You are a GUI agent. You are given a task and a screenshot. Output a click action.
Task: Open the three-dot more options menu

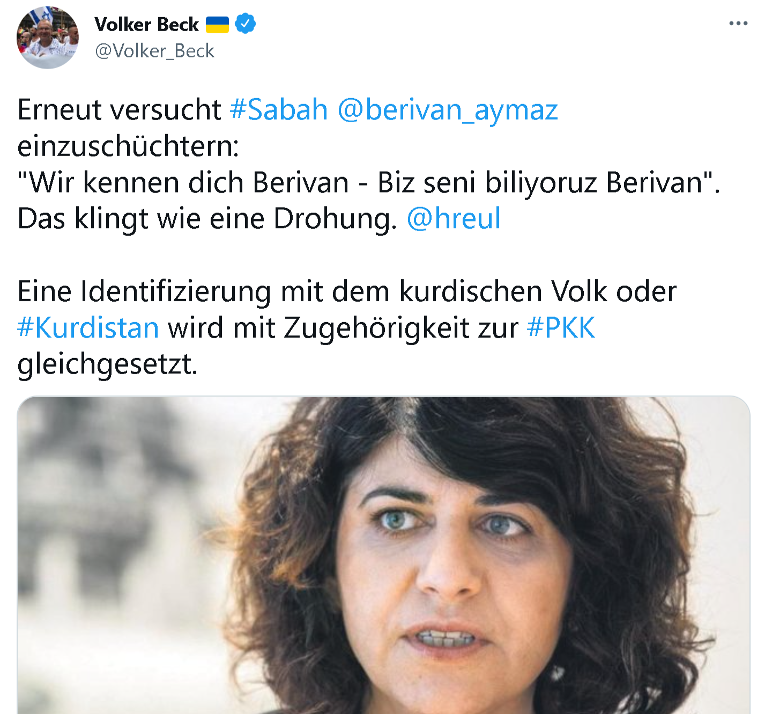pyautogui.click(x=738, y=24)
